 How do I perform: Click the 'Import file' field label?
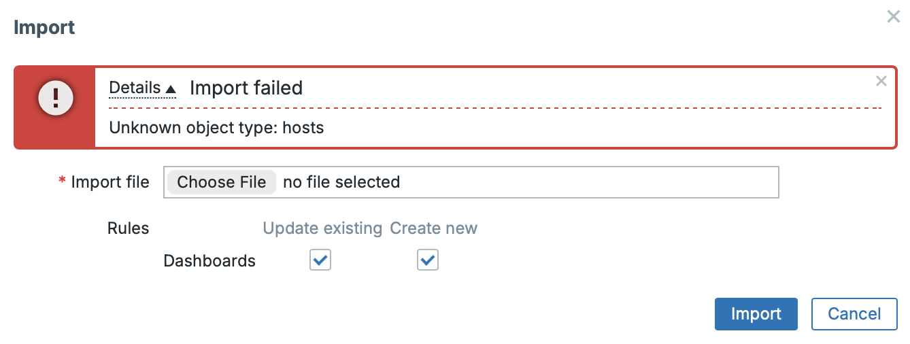coord(109,182)
